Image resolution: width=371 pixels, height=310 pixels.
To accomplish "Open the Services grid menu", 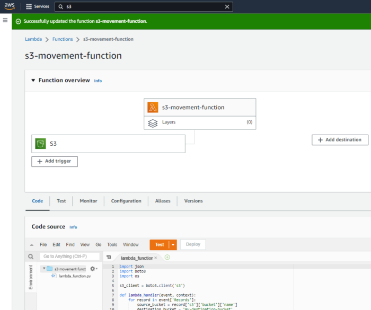I will click(29, 7).
